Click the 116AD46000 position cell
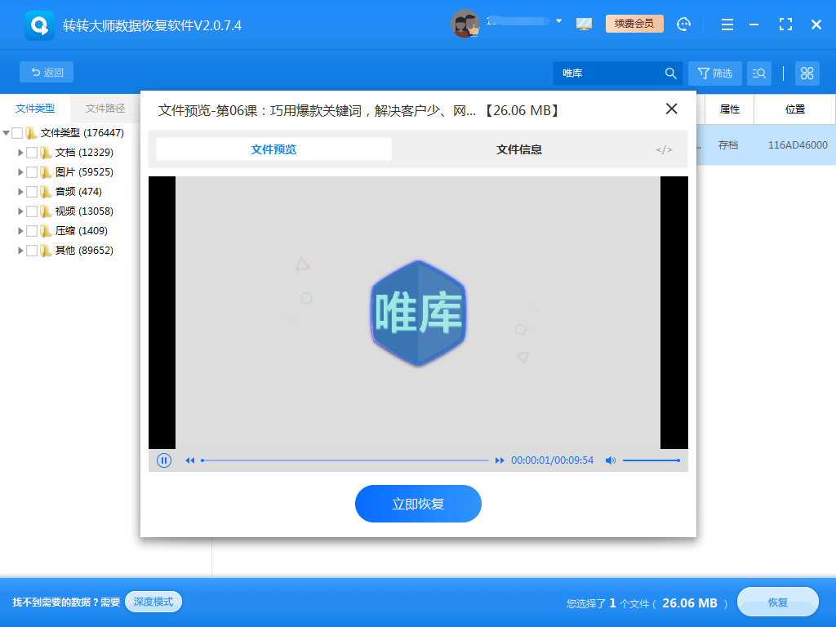 798,145
